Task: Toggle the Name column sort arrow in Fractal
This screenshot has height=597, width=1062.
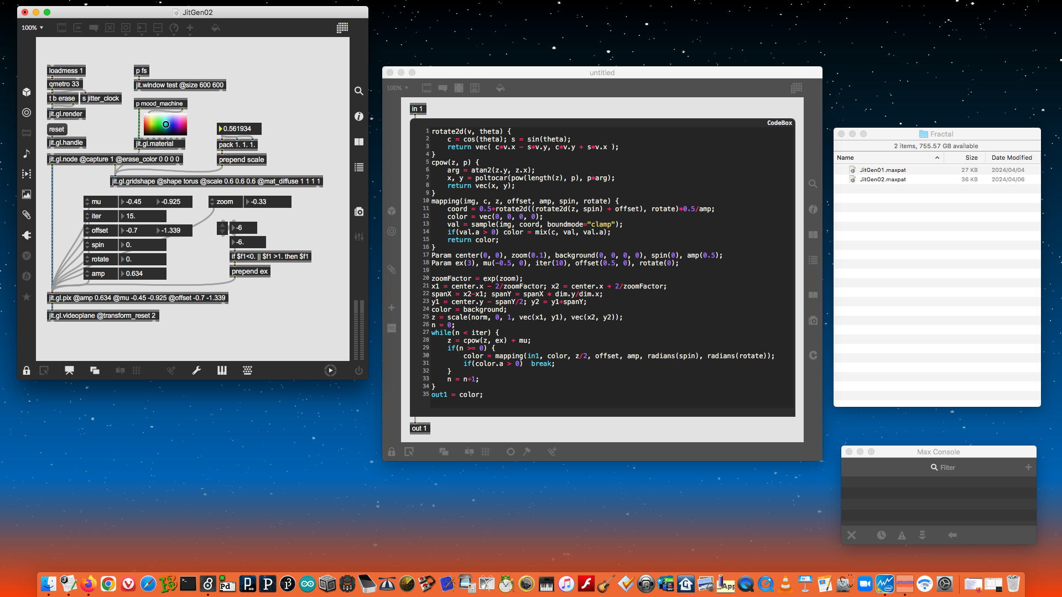Action: pyautogui.click(x=937, y=158)
